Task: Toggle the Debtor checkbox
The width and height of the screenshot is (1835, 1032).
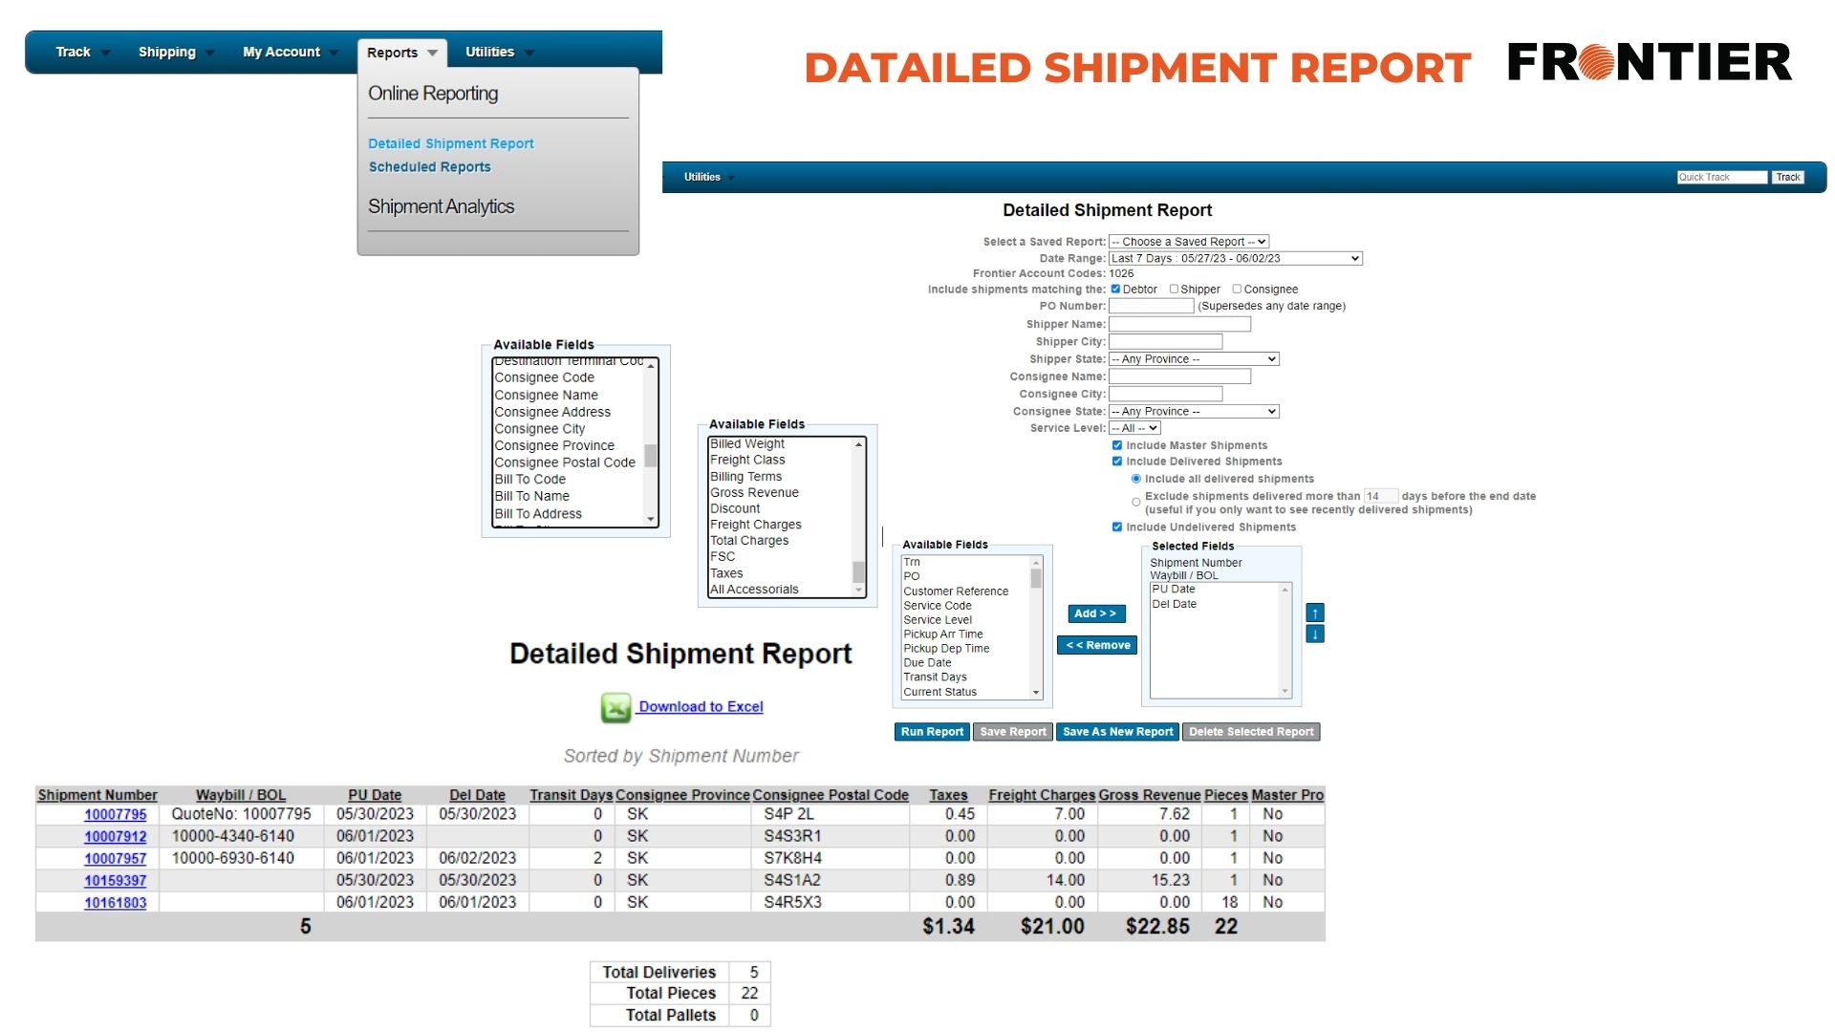Action: pyautogui.click(x=1115, y=289)
